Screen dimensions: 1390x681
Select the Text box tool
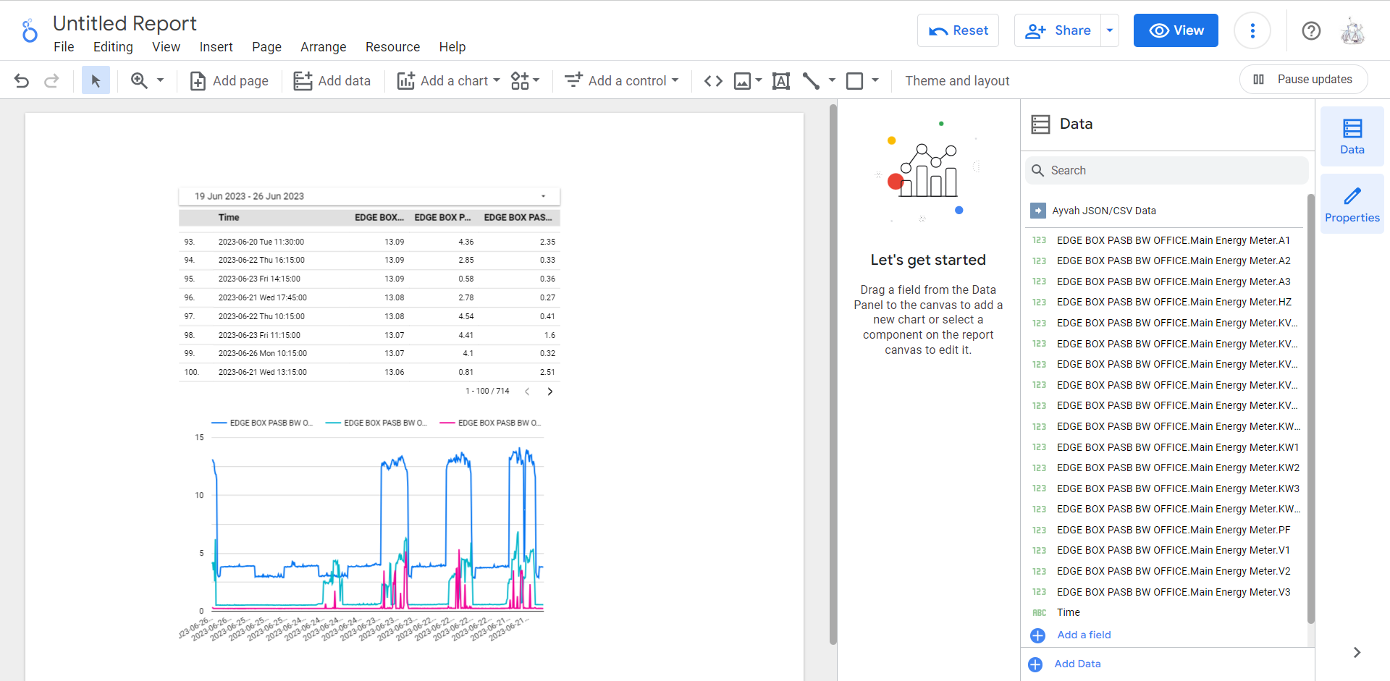click(781, 81)
